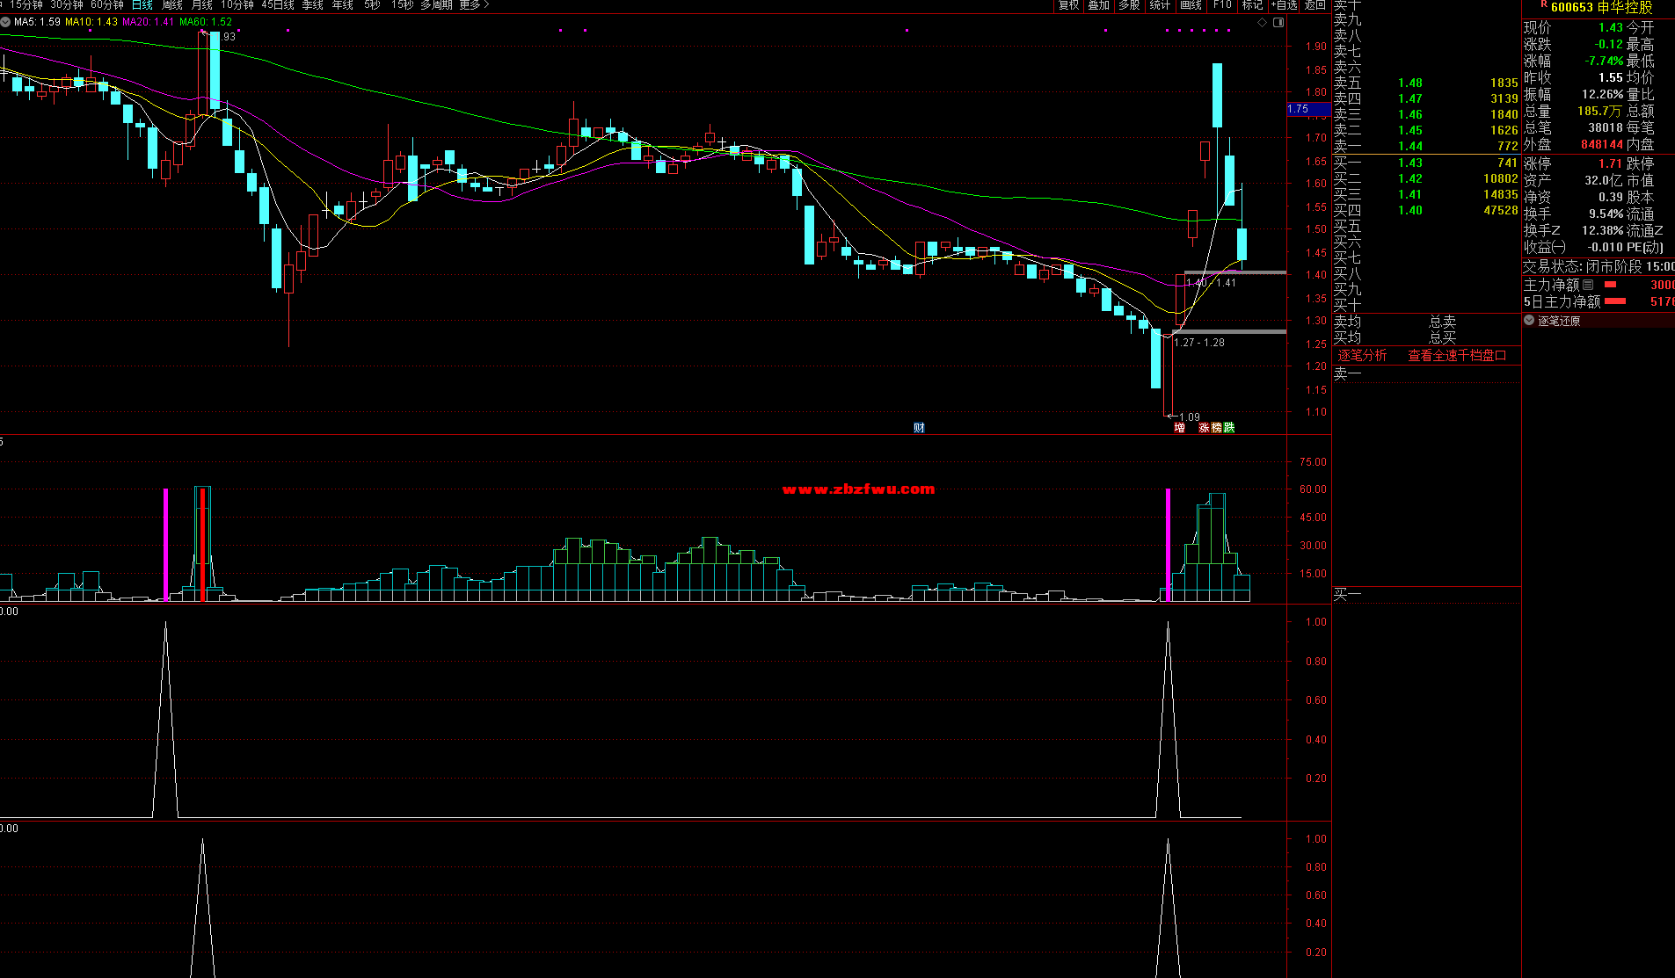Screen dimensions: 1675x978
Task: Click the 涨 marker below the chart
Action: coord(1204,428)
